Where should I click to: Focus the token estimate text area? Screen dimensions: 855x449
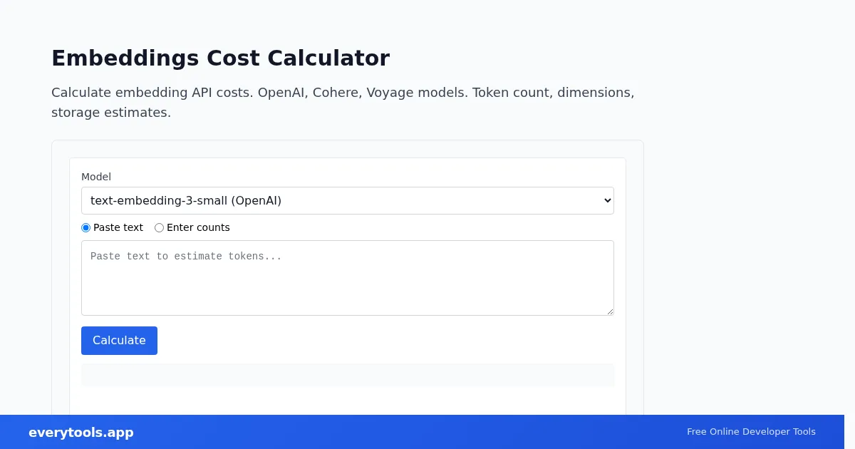point(347,285)
